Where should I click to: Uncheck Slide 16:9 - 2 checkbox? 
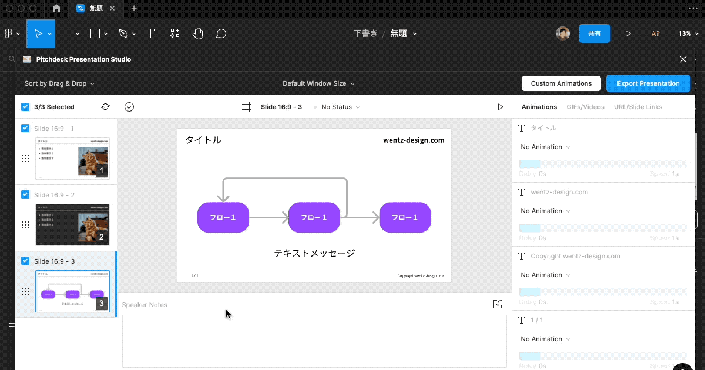click(25, 194)
